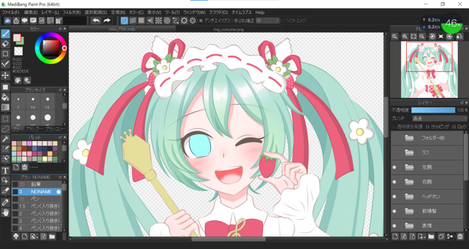Open snap settings gear icon

coord(193,21)
